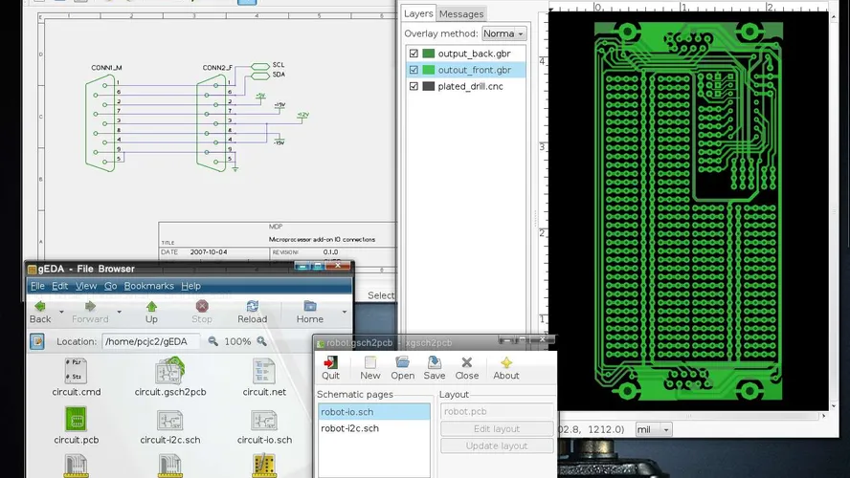Select robot-i2c.sch in Schematic pages
Viewport: 850px width, 478px height.
click(x=349, y=428)
